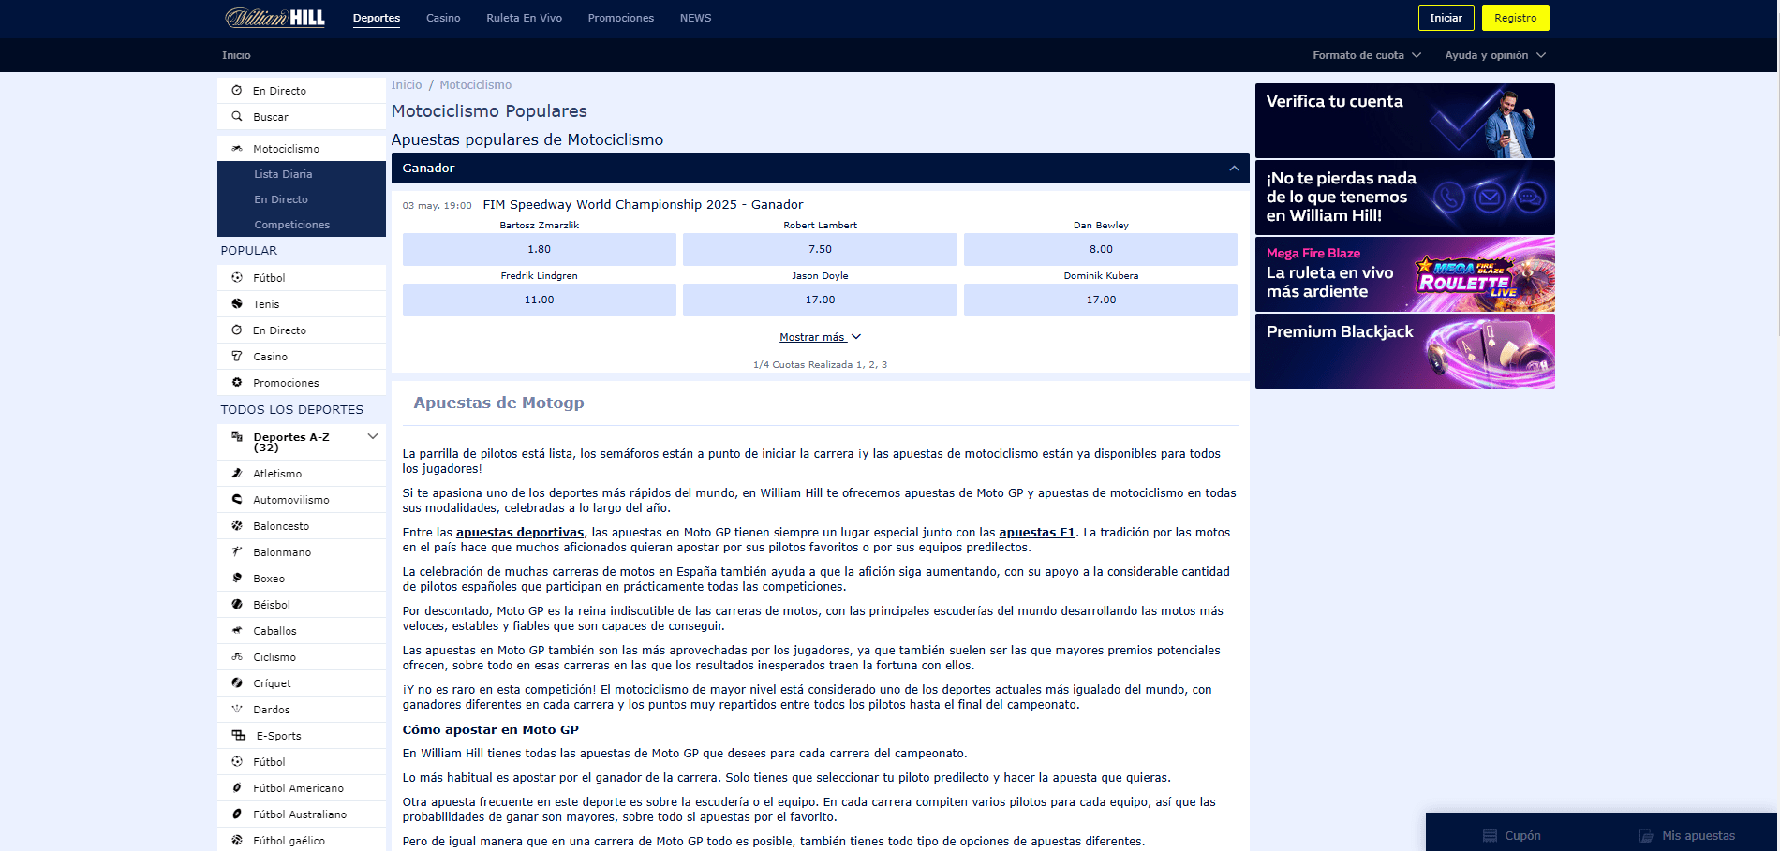Open the FIM Speedway World Championship 2025 event
This screenshot has width=1780, height=851.
click(x=643, y=205)
